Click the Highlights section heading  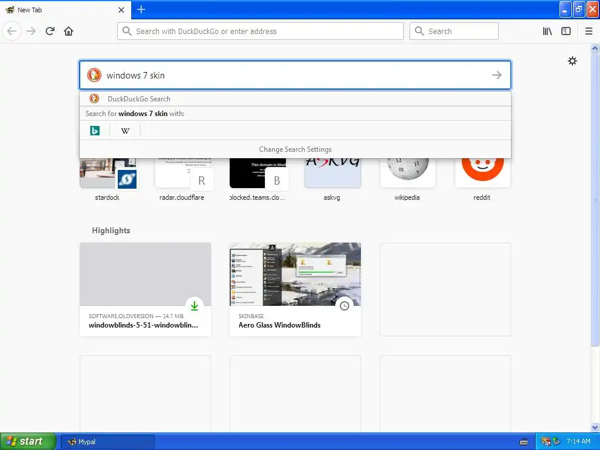[x=111, y=230]
